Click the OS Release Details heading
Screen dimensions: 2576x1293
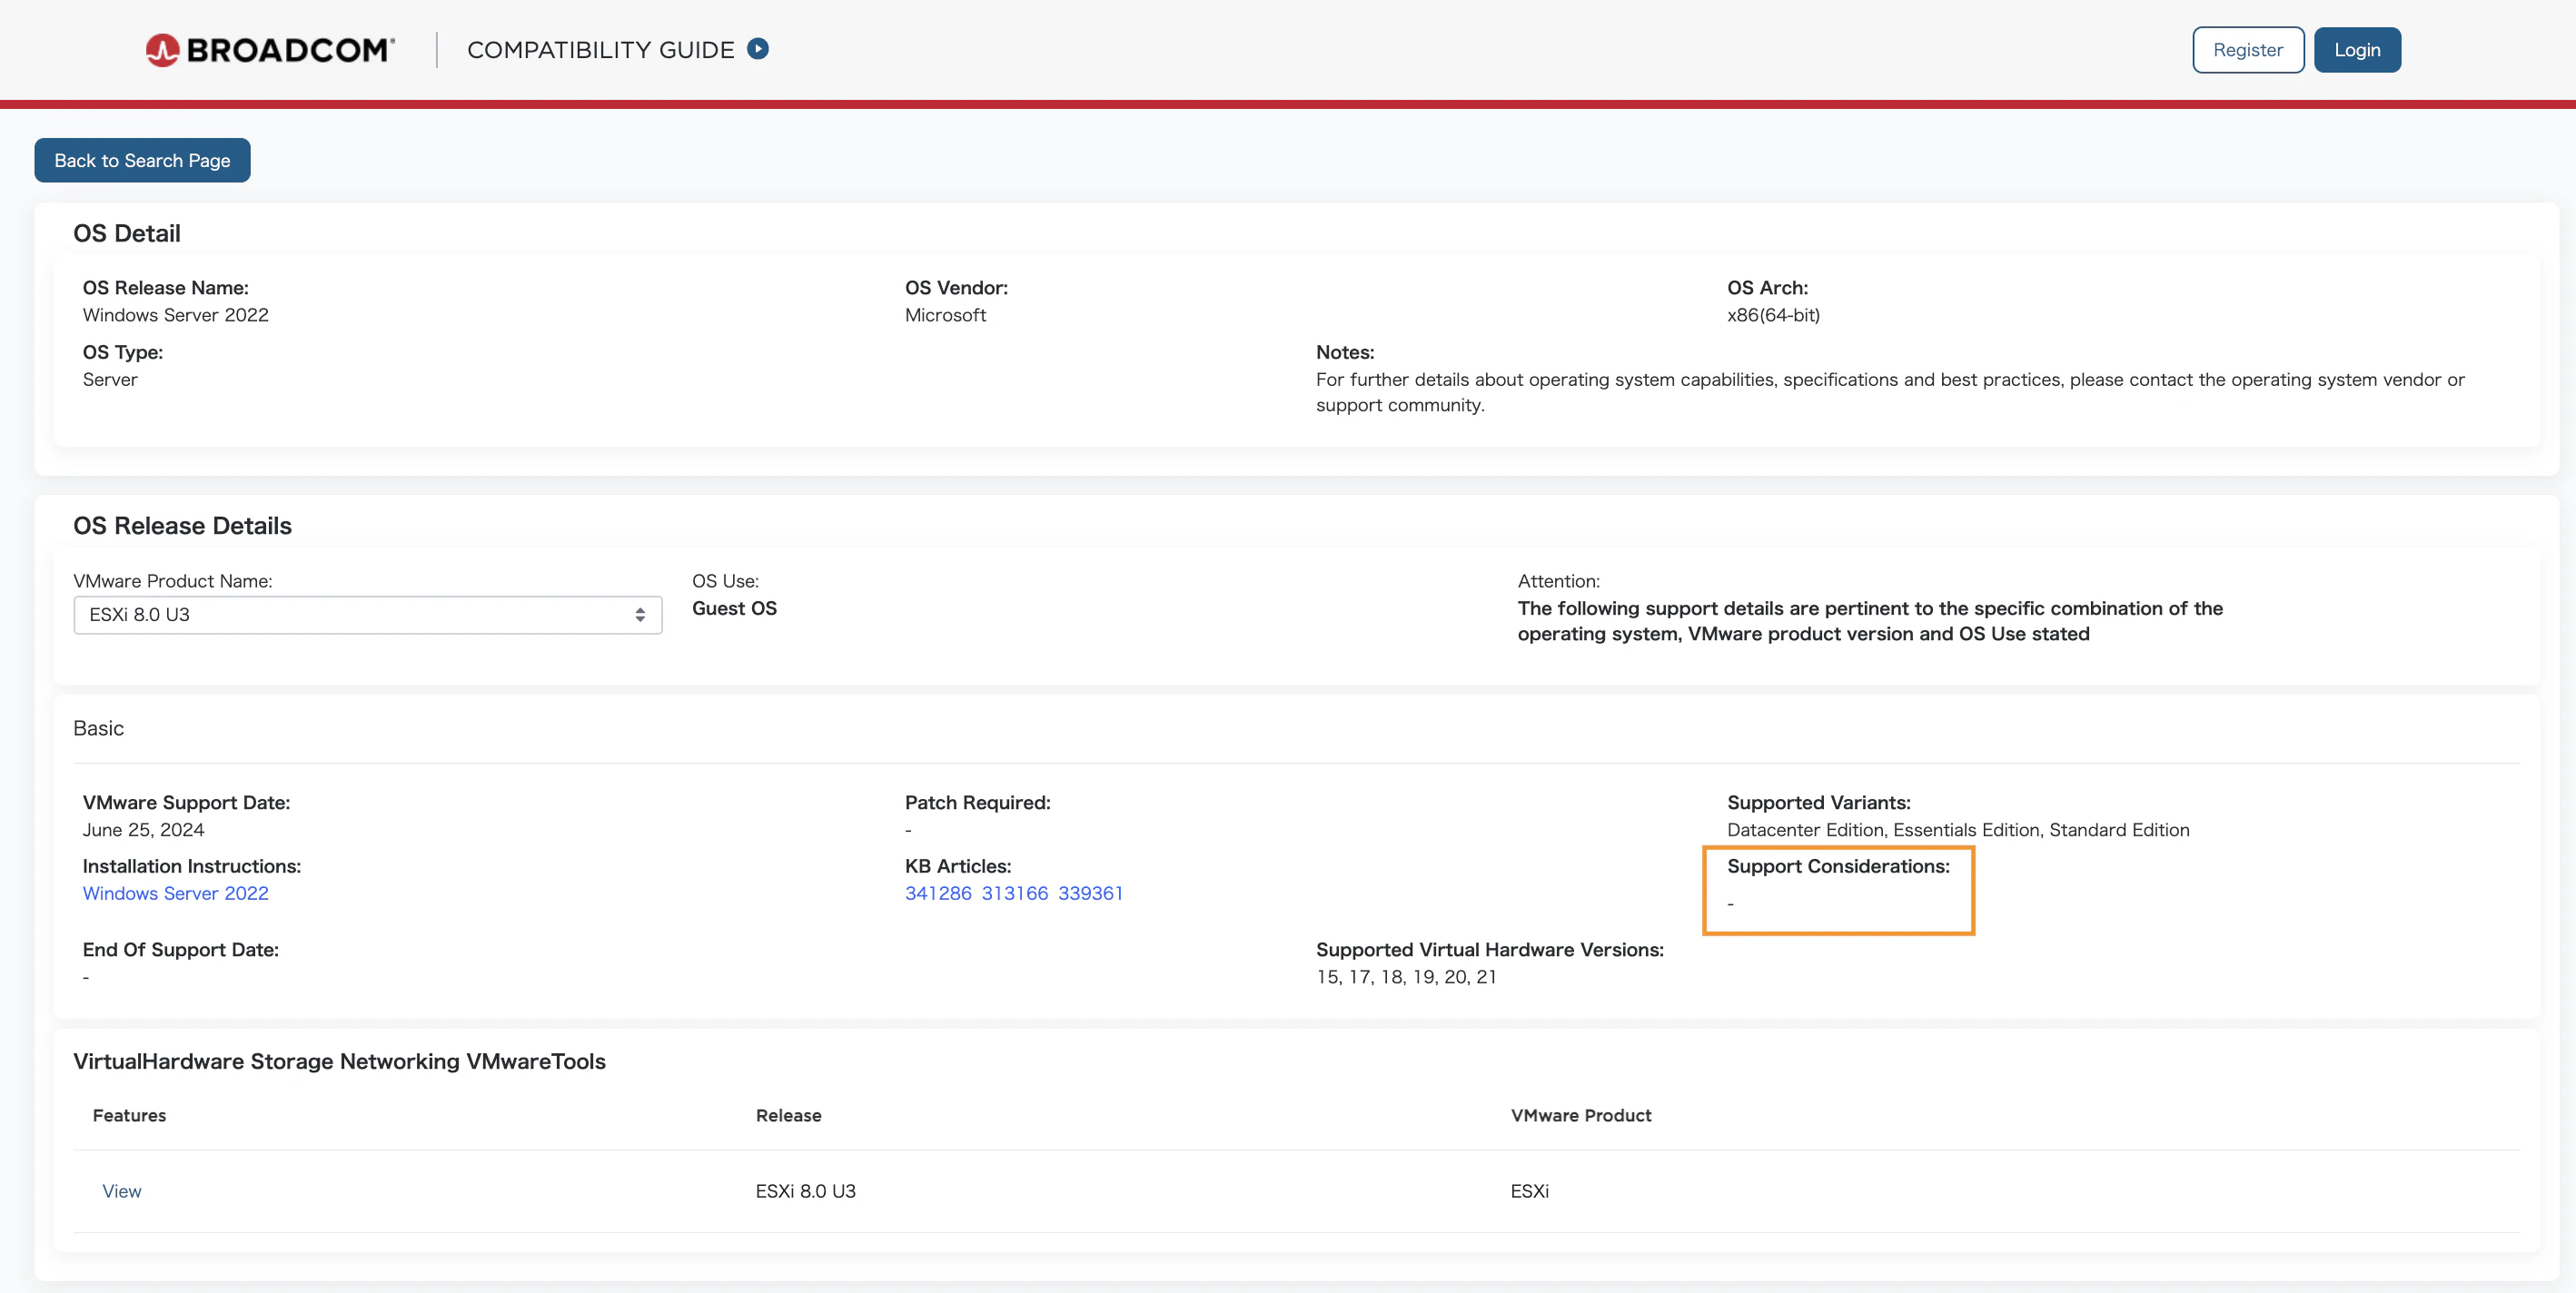pyautogui.click(x=183, y=526)
